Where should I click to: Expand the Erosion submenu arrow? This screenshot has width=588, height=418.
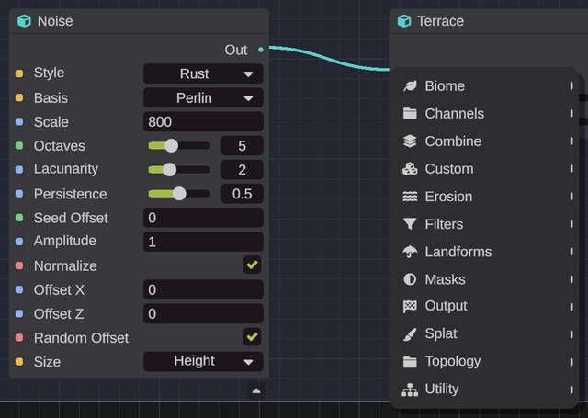(x=571, y=197)
